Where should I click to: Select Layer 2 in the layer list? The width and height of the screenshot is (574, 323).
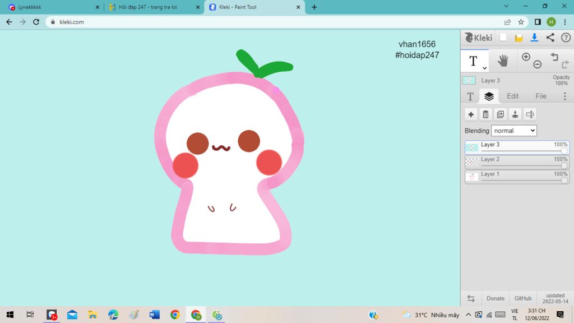(x=517, y=162)
